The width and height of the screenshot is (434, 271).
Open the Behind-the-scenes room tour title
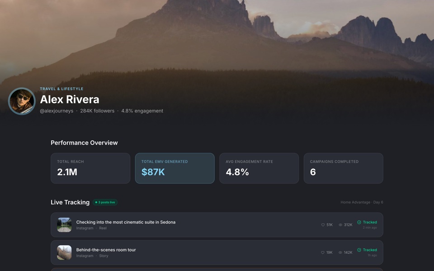tap(106, 250)
